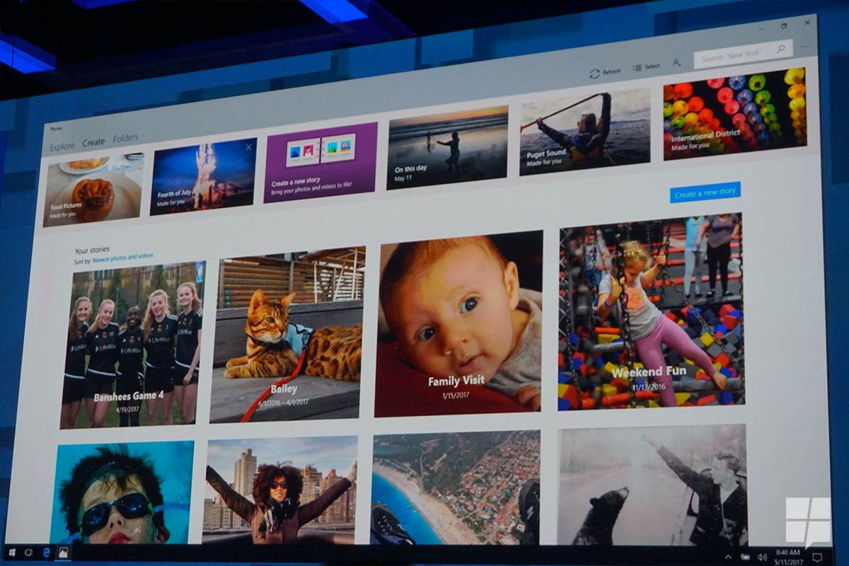Click the Search New York input field
This screenshot has width=849, height=566.
(736, 54)
